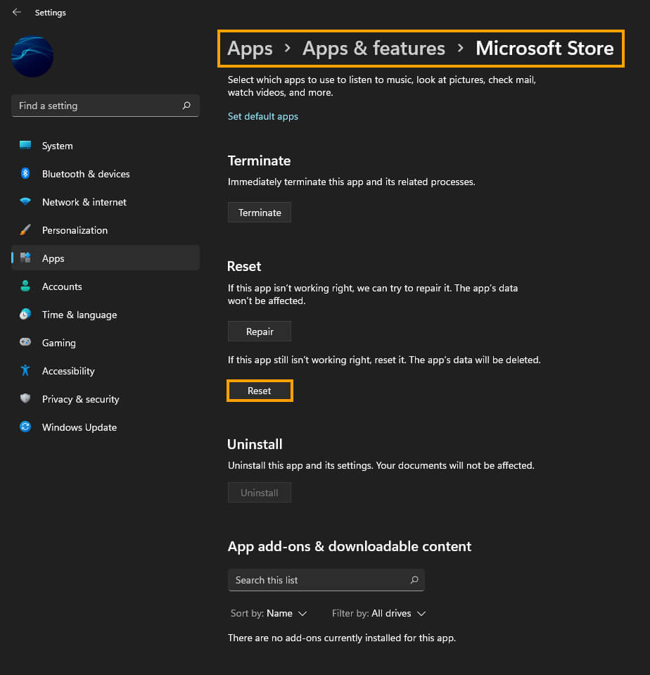Click the Wi-Fi network icon

click(x=25, y=201)
